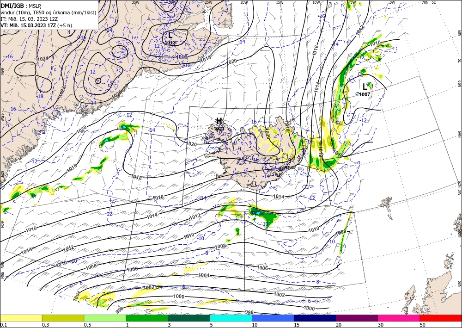462x328 pixels.
Task: Select the 'VT: Mið. 15.03.2023 17Z (+5 h)' line
Action: coord(36,25)
